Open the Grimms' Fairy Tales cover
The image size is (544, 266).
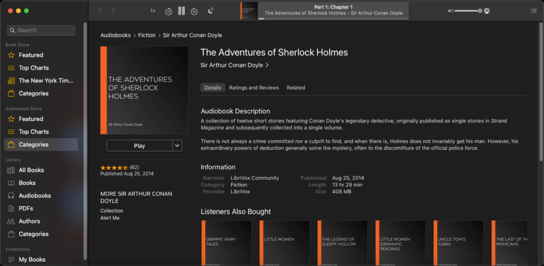(x=226, y=242)
